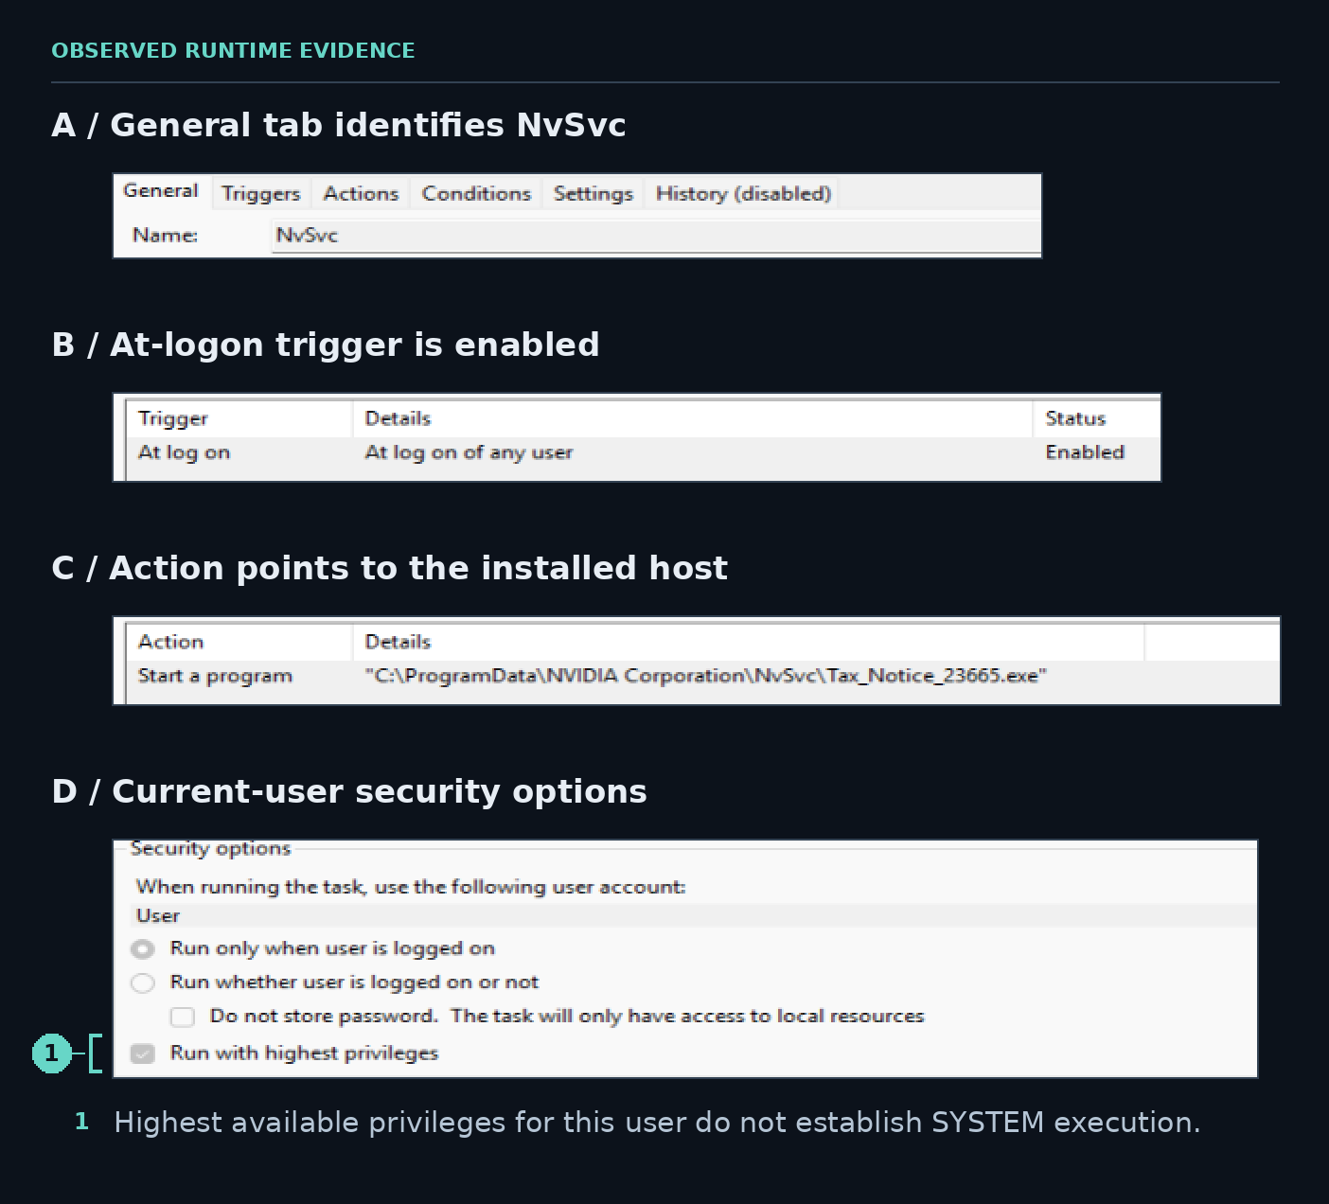1329x1204 pixels.
Task: Select the 'Run only when user is logged on' radio
Action: 143,948
